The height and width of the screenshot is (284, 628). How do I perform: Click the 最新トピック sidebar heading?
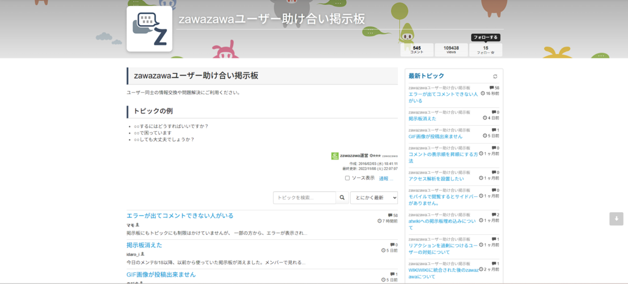point(426,75)
